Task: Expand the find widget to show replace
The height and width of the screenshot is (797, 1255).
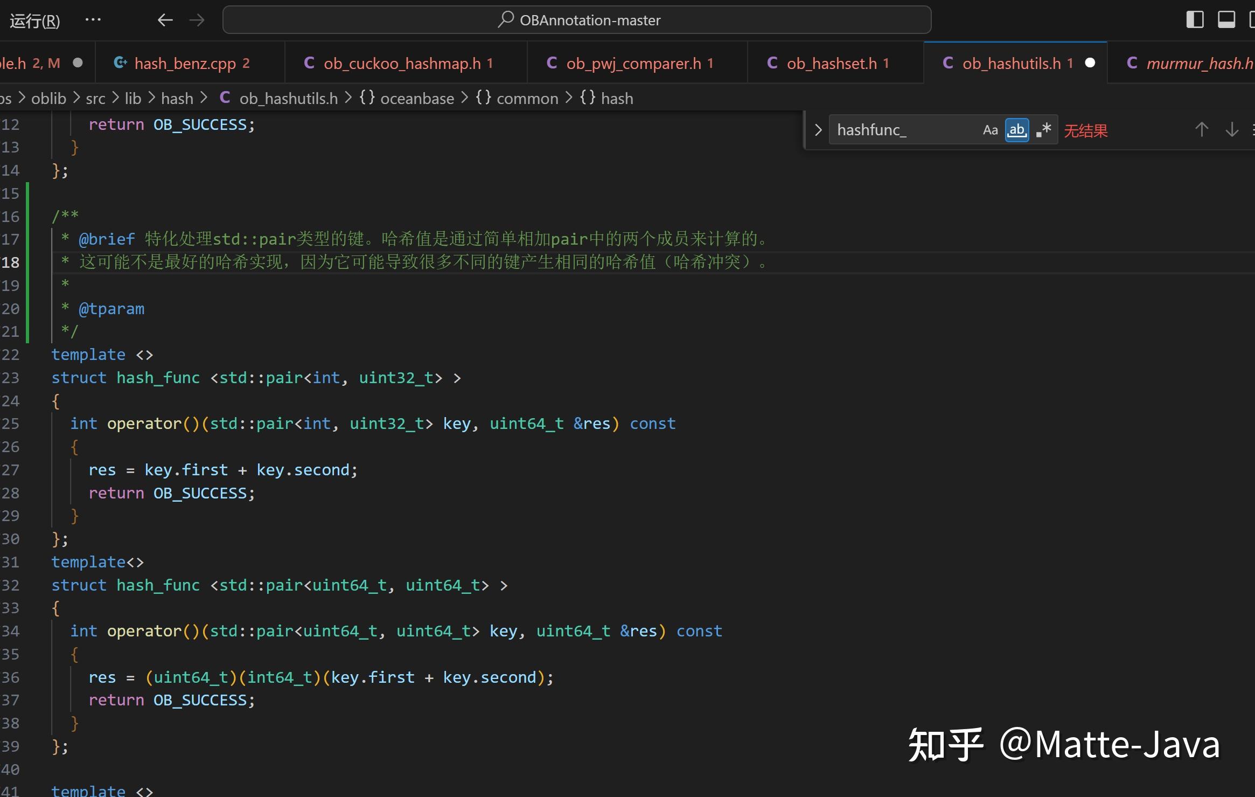Action: [818, 129]
